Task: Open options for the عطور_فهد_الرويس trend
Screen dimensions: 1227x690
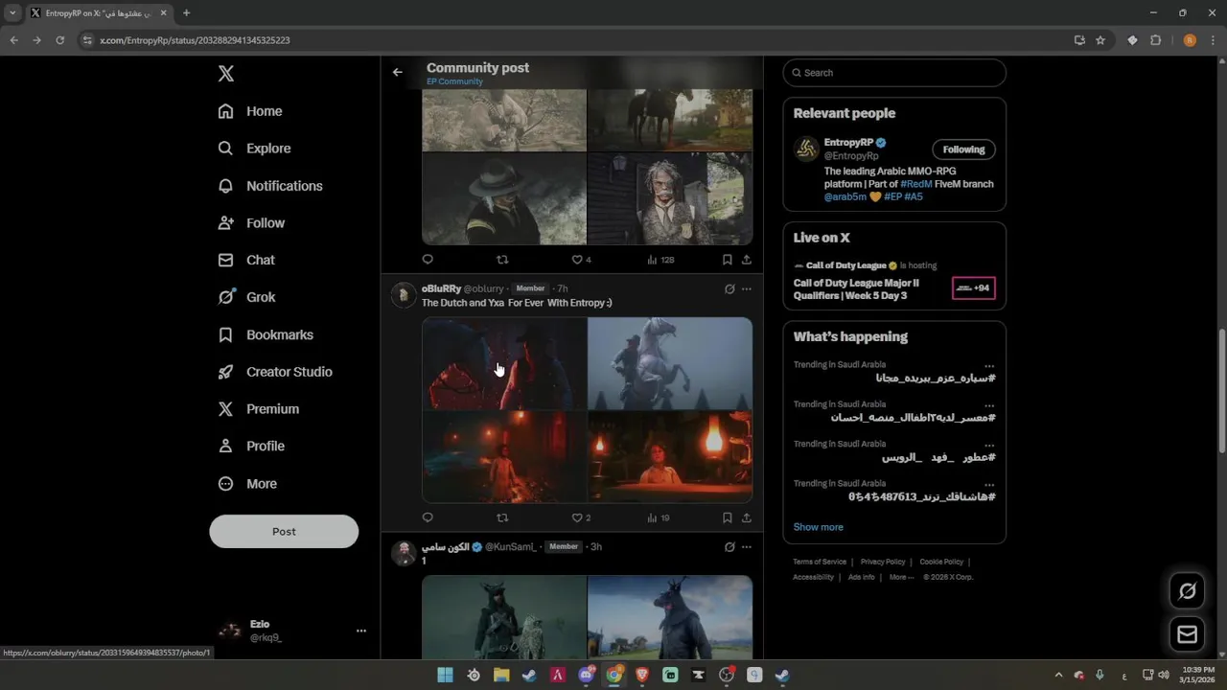Action: tap(989, 446)
